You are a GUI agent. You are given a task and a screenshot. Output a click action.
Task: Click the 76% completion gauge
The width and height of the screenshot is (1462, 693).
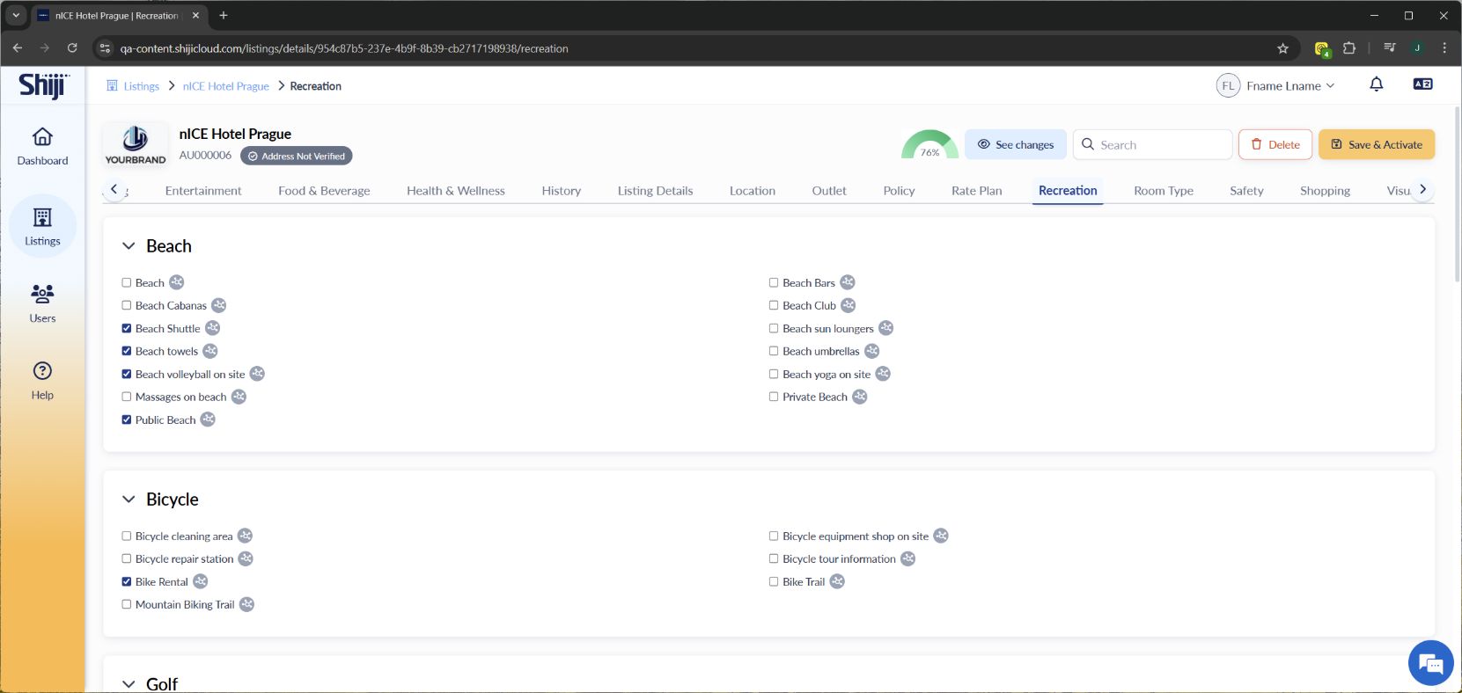coord(929,146)
